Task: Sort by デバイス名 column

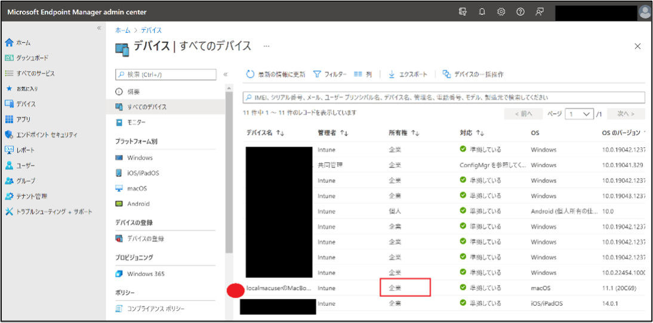Action: [x=265, y=133]
